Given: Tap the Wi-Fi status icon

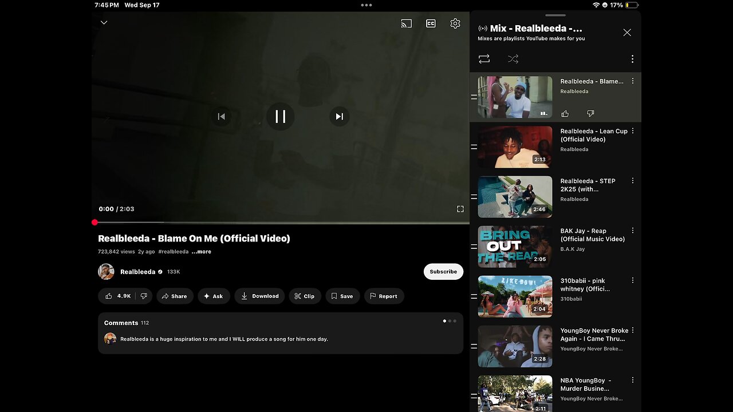Looking at the screenshot, I should point(596,5).
